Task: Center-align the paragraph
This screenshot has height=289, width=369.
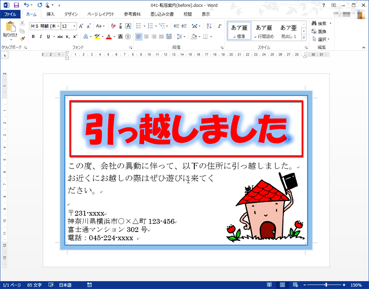Action: click(147, 37)
